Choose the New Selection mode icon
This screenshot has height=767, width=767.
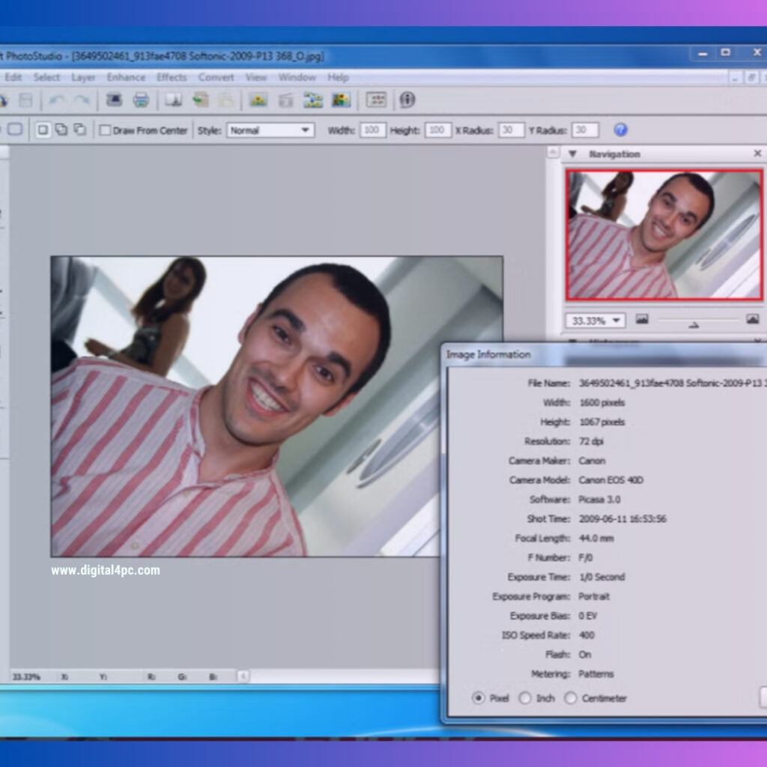43,130
